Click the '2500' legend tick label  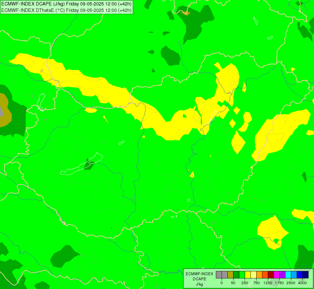[x=291, y=283]
